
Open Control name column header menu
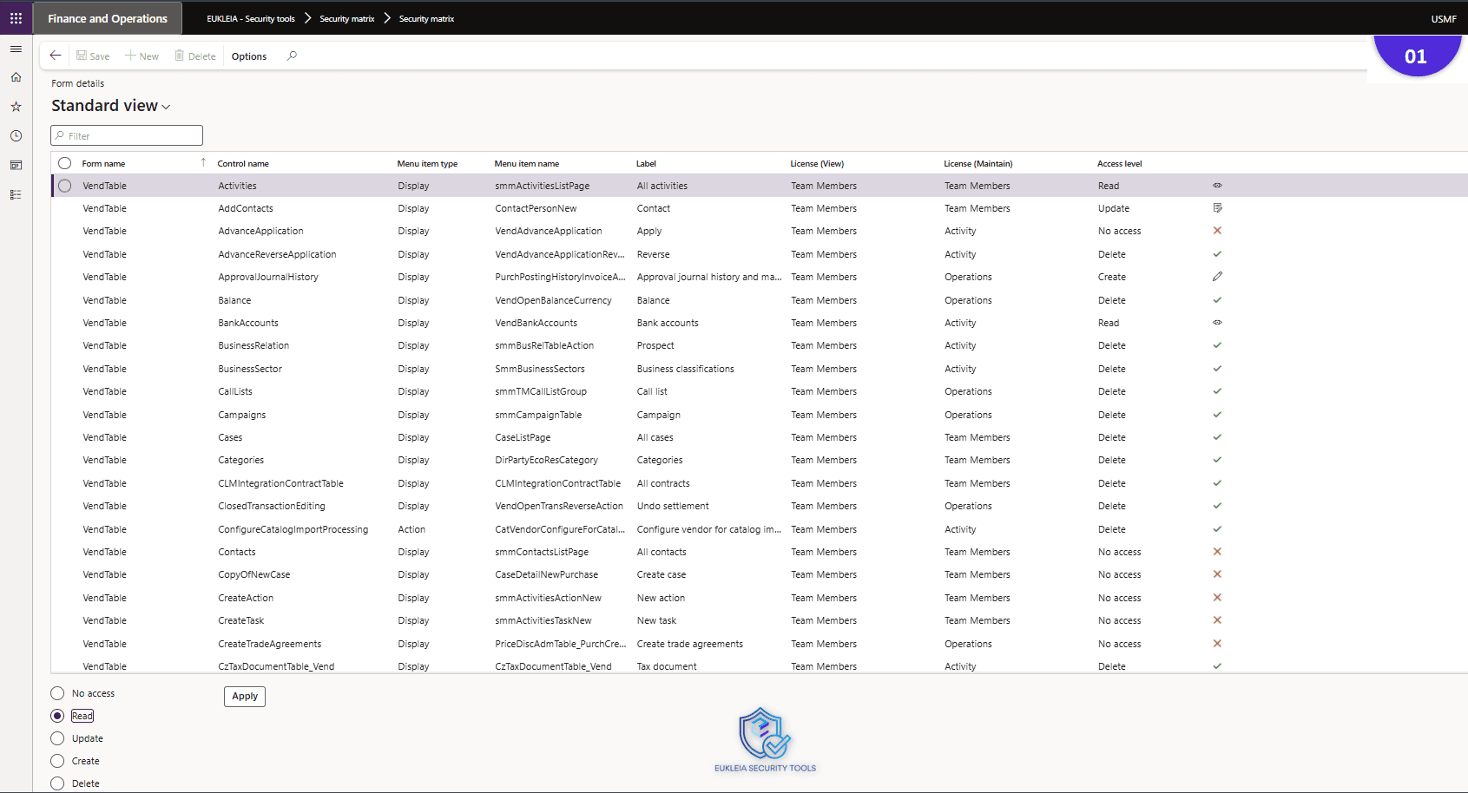coord(243,163)
